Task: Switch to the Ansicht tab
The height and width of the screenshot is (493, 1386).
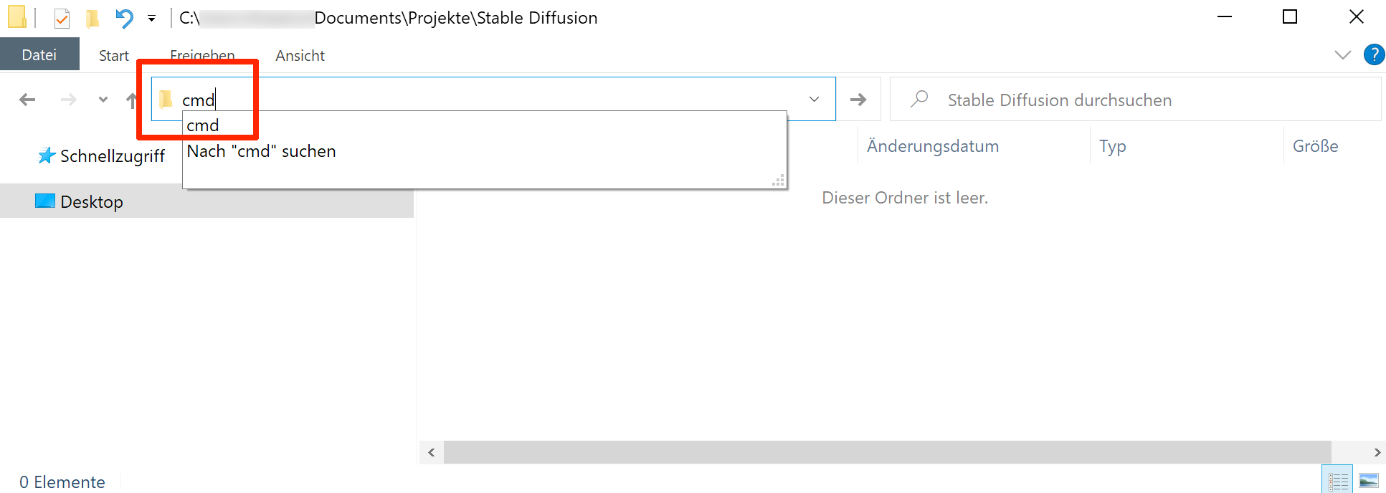Action: 300,56
